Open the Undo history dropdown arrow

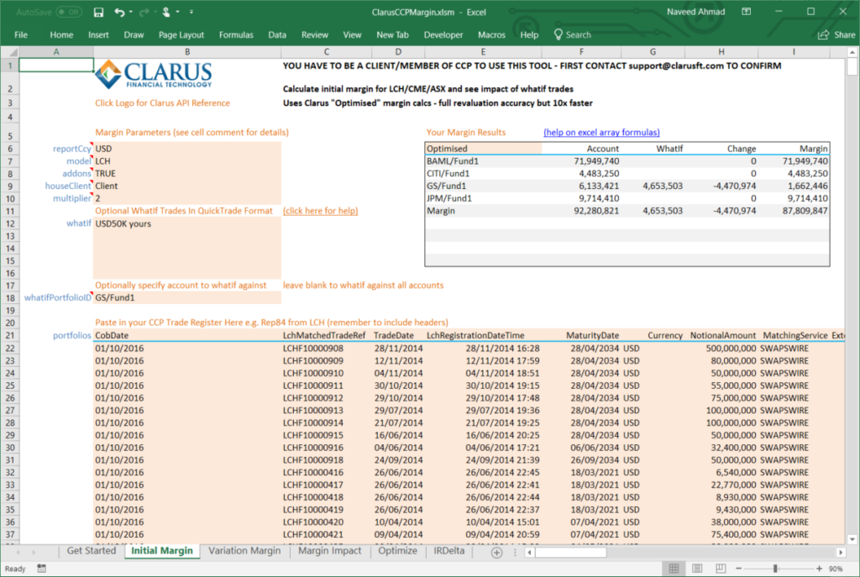(130, 12)
